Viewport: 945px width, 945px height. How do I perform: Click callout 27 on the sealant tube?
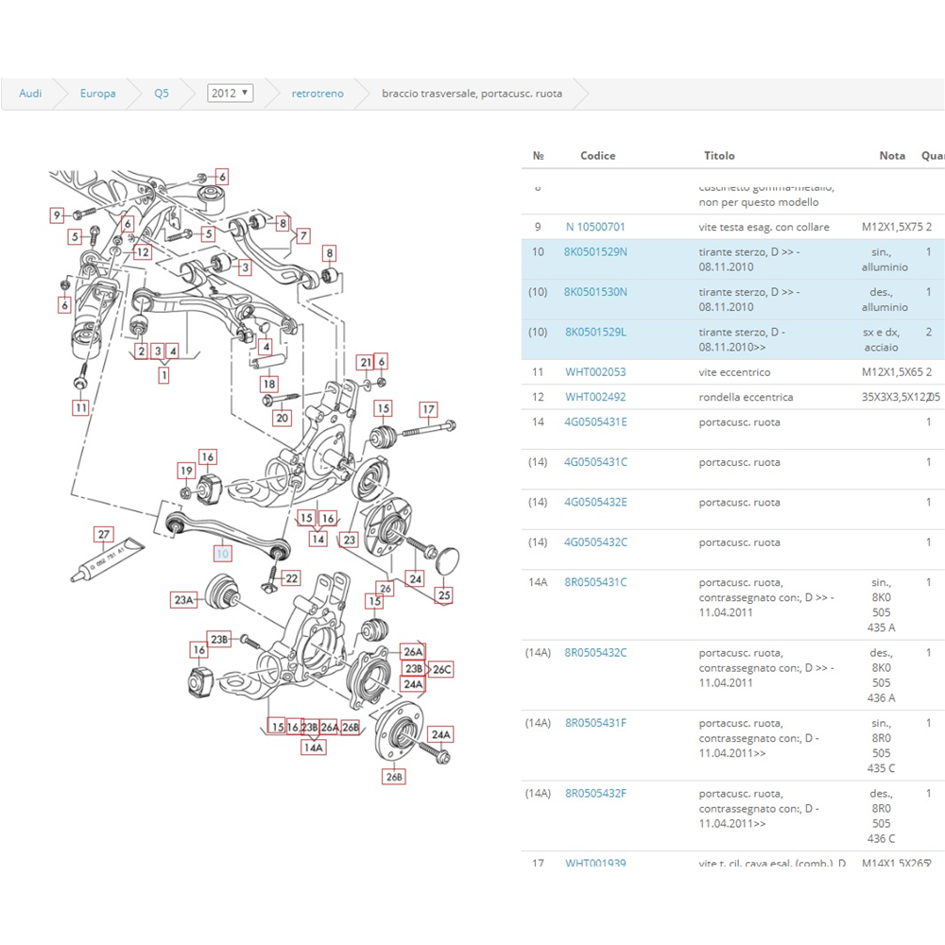pyautogui.click(x=105, y=534)
